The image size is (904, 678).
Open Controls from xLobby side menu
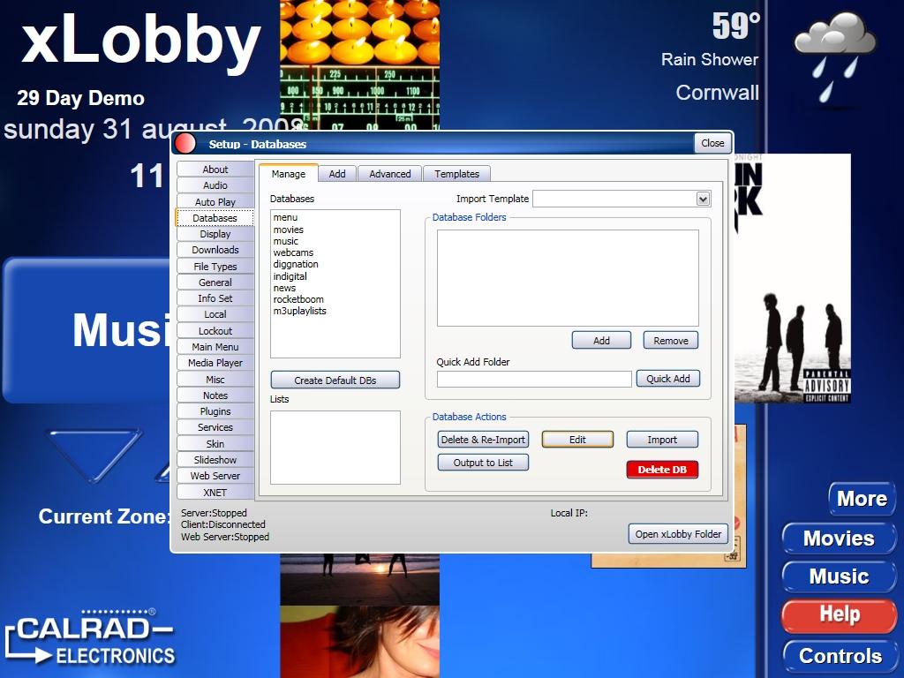[840, 656]
